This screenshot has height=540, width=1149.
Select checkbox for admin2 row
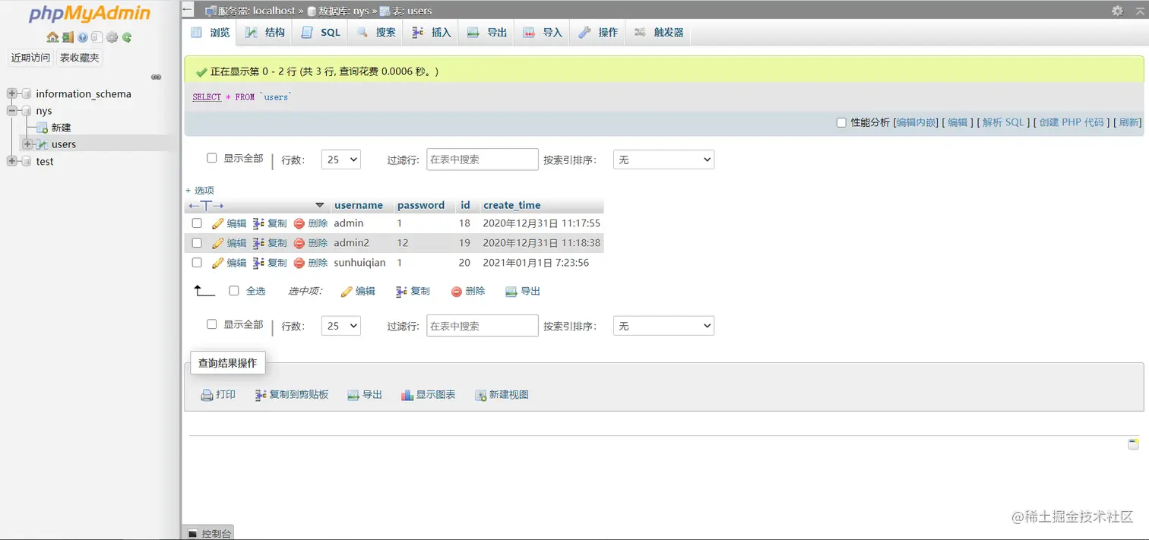197,243
